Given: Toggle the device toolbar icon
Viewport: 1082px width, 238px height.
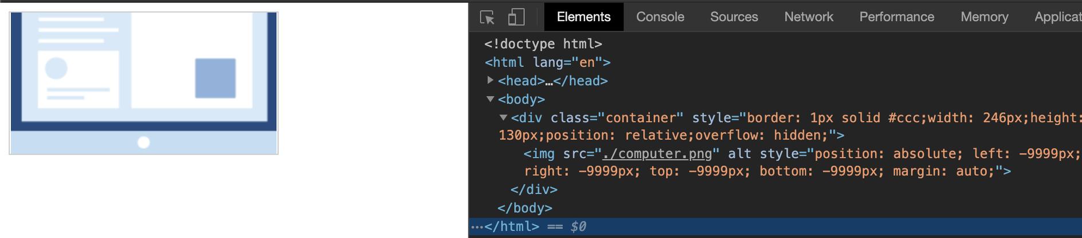Looking at the screenshot, I should click(x=516, y=17).
